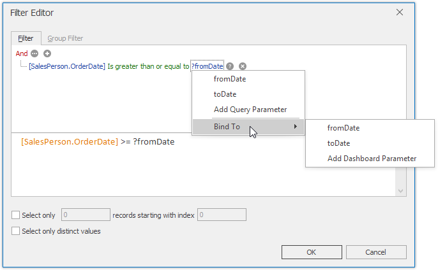
Task: Choose 'Add Query Parameter' from the menu
Action: [250, 110]
